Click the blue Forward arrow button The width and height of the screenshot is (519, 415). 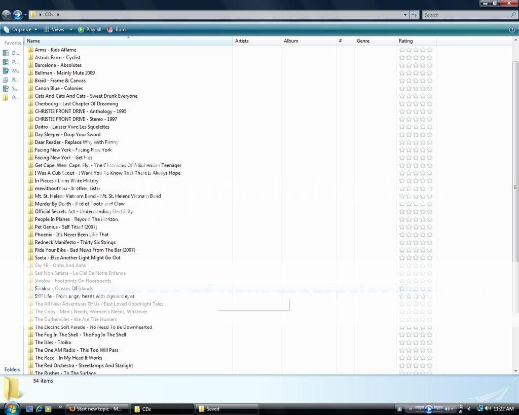pos(18,15)
